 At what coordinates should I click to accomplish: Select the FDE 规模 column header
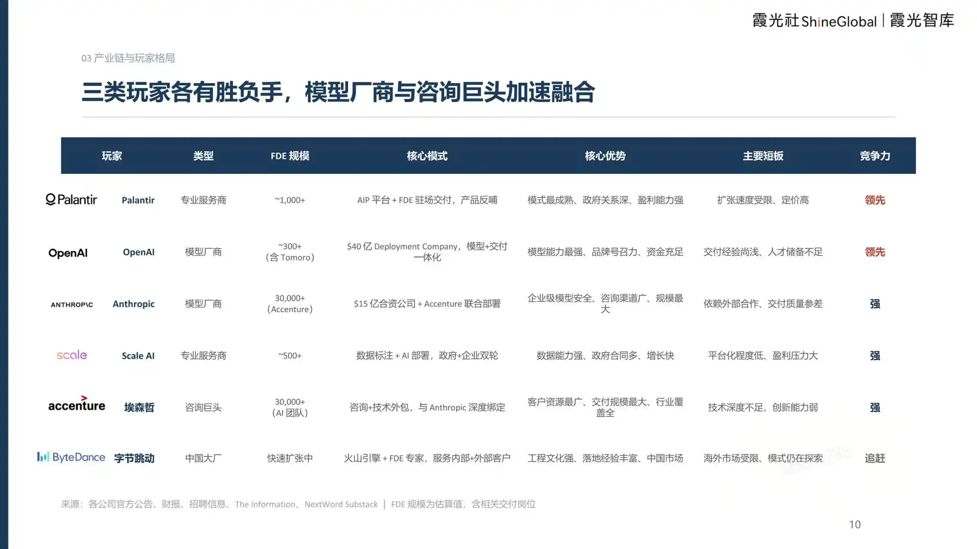tap(290, 156)
